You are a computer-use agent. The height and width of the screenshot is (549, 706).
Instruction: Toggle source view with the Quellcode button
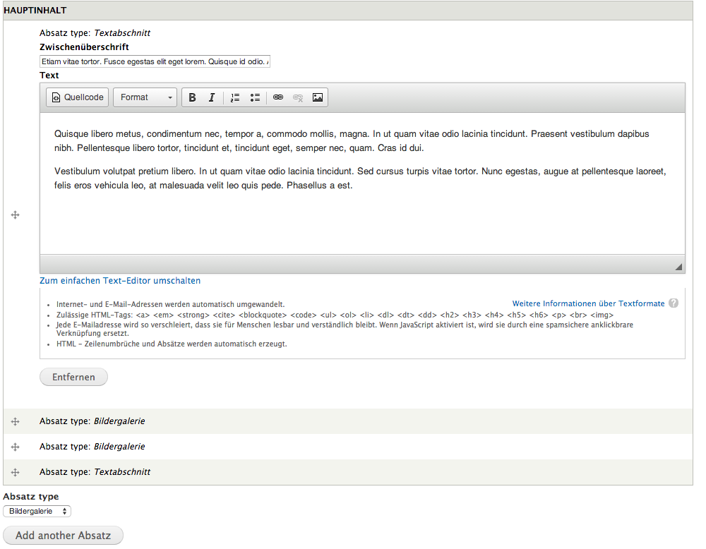(76, 97)
